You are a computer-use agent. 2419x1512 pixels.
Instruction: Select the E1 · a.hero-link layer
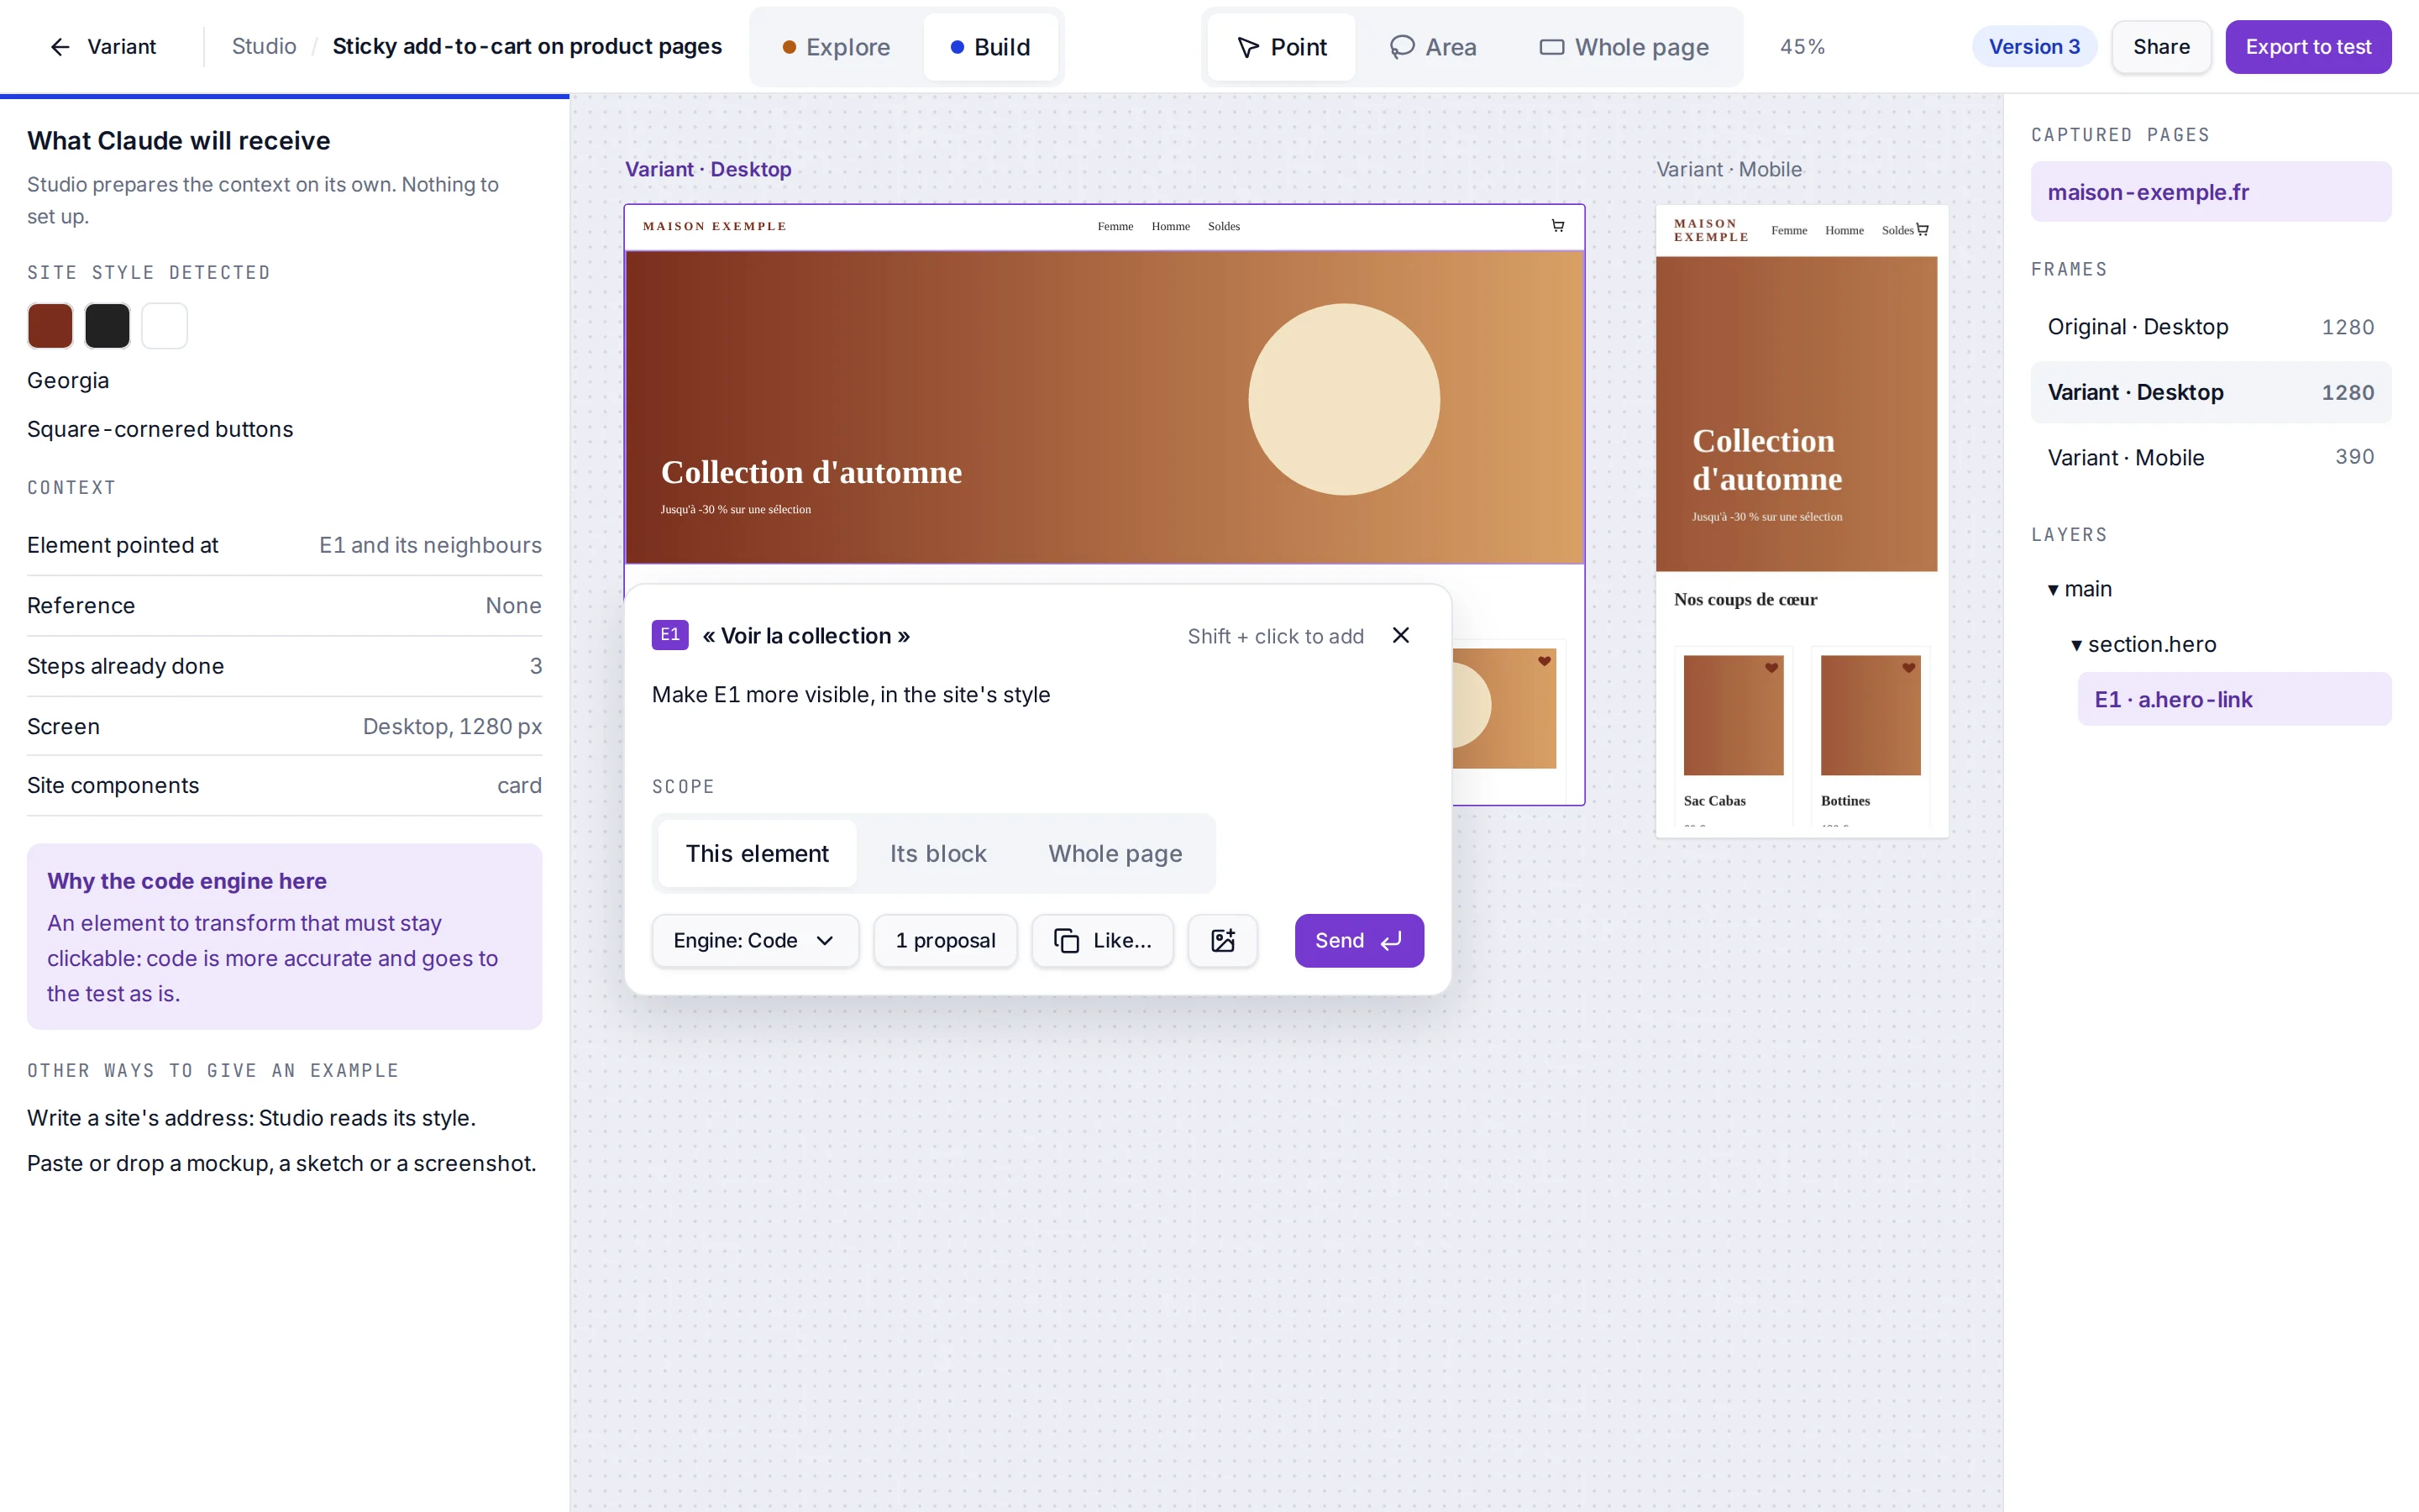pos(2234,699)
